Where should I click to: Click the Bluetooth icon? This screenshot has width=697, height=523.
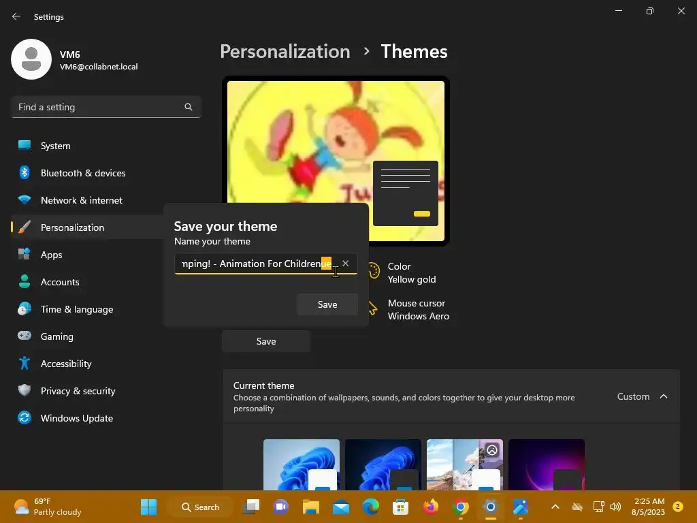pos(25,172)
